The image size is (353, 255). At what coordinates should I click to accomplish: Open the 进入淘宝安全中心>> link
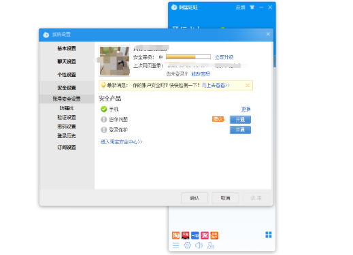tap(122, 142)
